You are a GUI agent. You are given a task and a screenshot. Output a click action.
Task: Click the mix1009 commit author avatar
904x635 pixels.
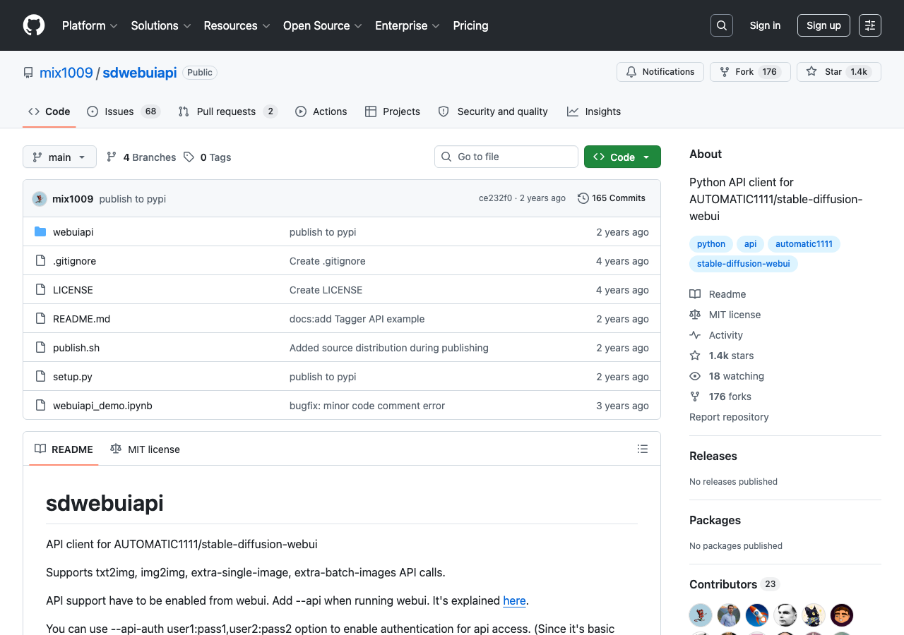(x=40, y=199)
